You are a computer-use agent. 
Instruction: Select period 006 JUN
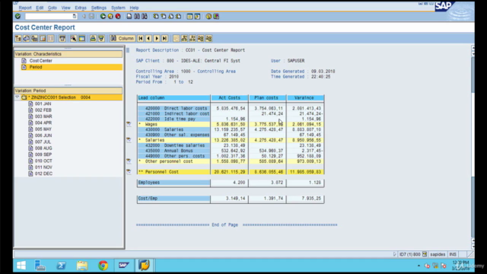pyautogui.click(x=43, y=135)
